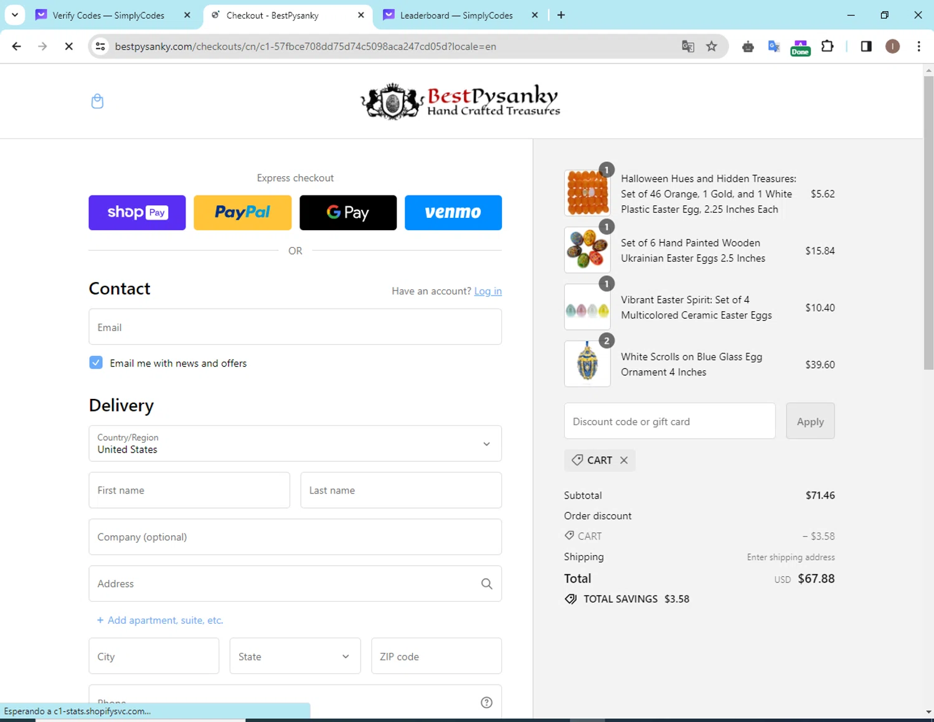Pay with Google Pay button
This screenshot has width=934, height=722.
click(x=348, y=213)
